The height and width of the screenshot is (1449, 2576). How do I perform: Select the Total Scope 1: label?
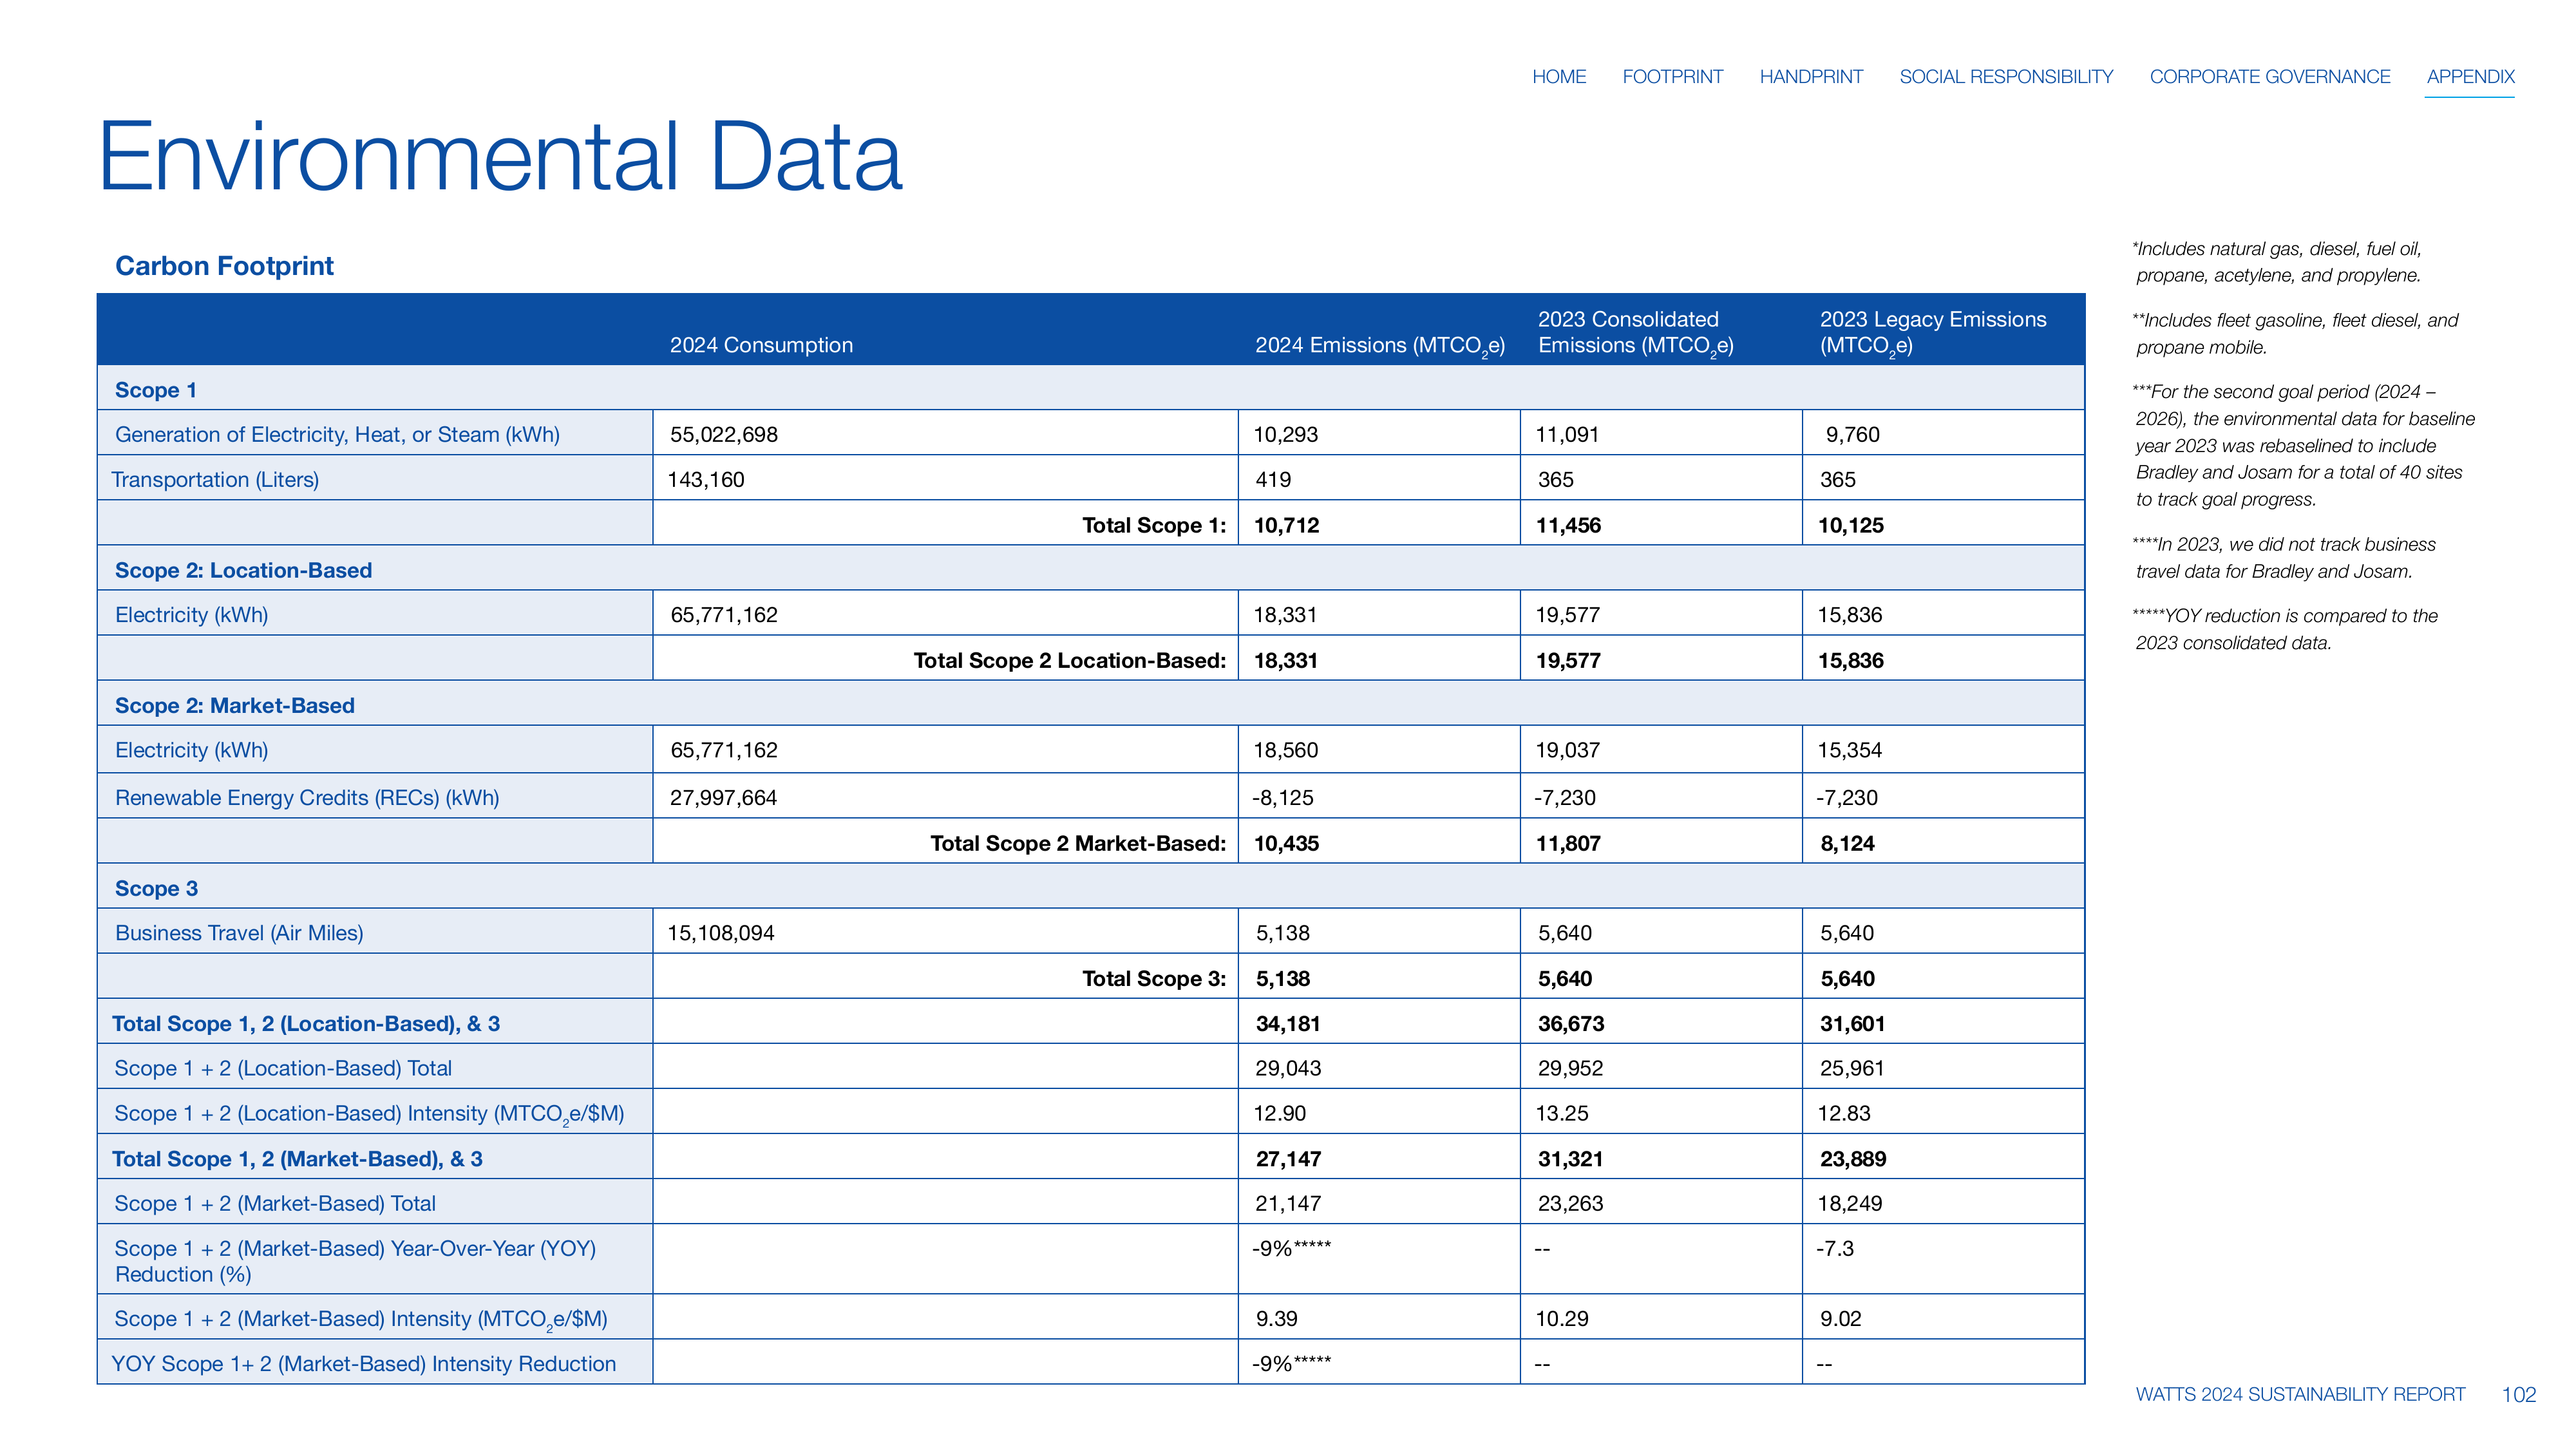click(1154, 526)
